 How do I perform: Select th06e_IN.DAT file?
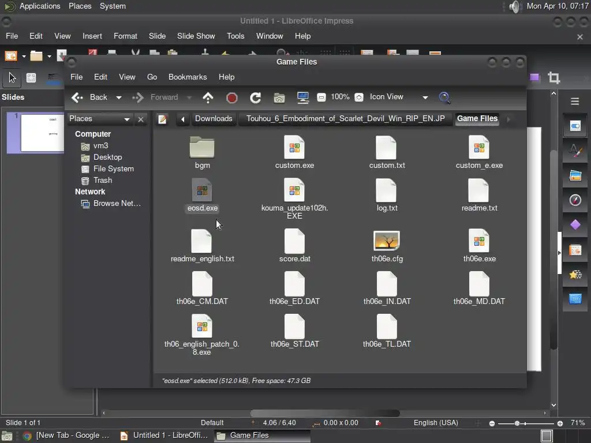[x=387, y=288]
